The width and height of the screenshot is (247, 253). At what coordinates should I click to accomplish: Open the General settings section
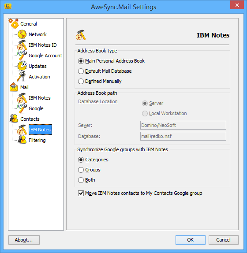click(29, 24)
